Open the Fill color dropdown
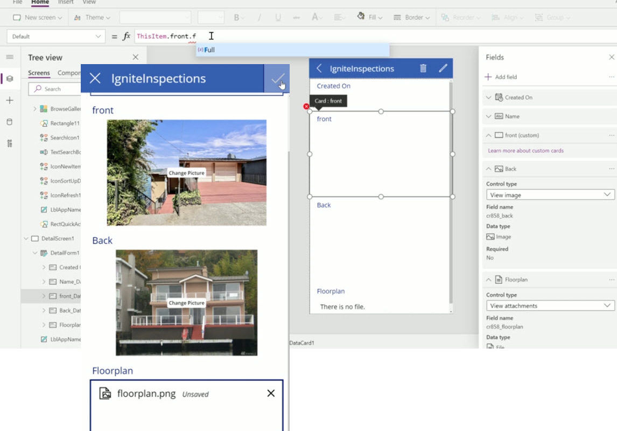 [369, 17]
